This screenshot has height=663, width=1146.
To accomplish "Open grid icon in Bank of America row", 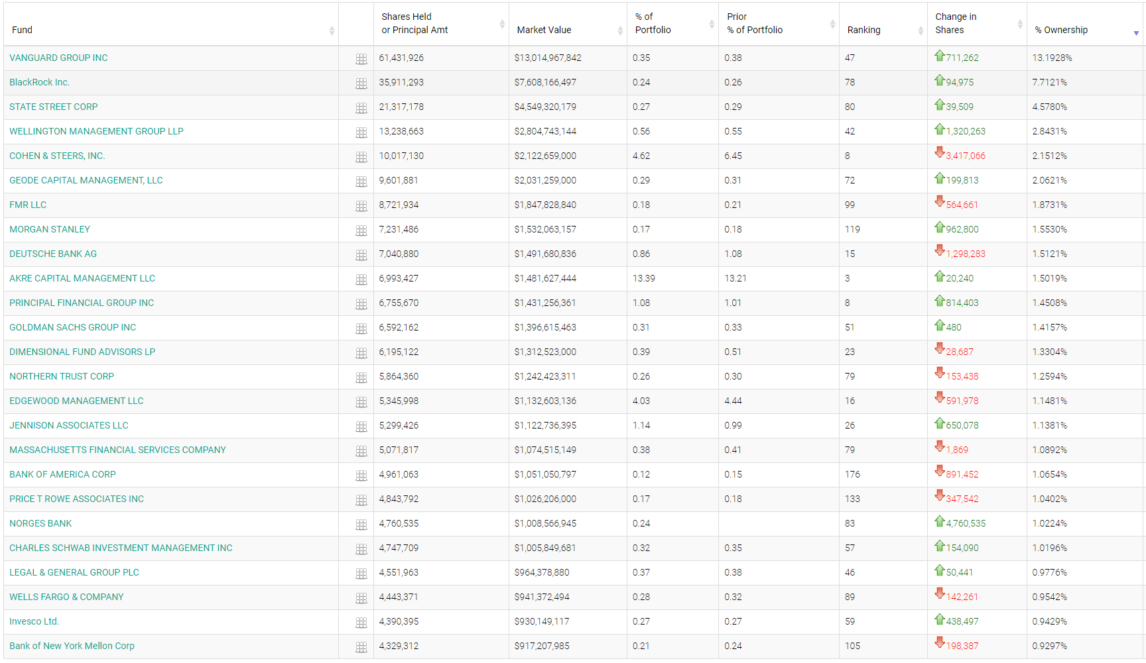I will point(361,476).
